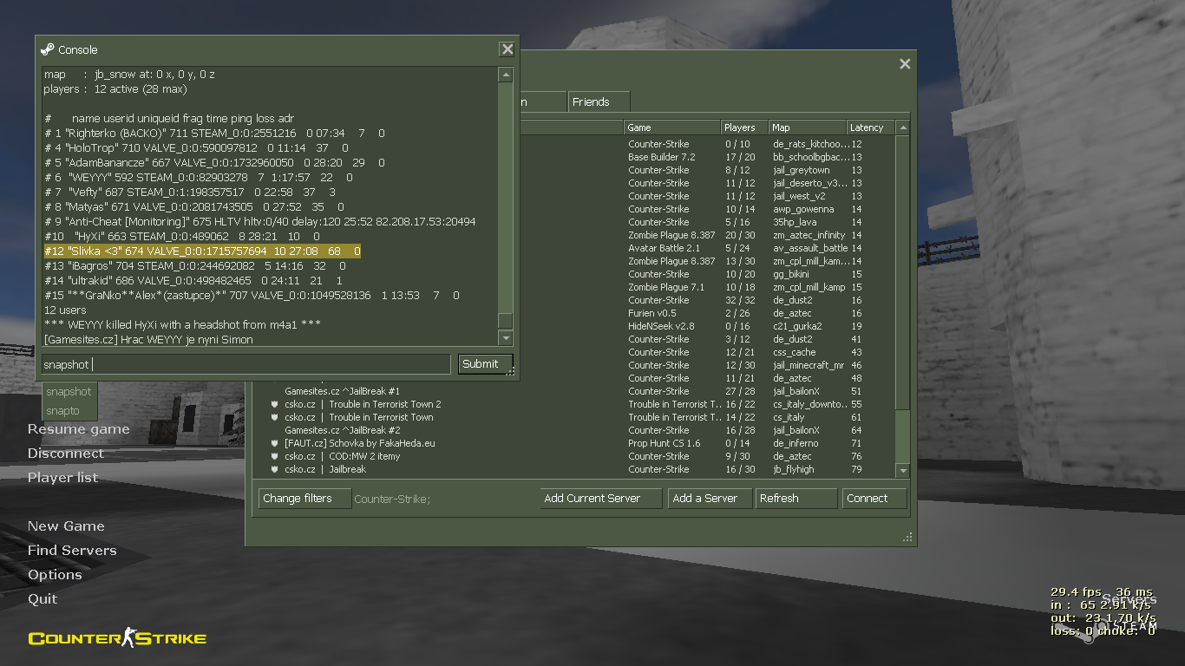Click the shield icon beside csko.cz Trouble in Terrorist Town
The image size is (1185, 666).
coord(274,417)
